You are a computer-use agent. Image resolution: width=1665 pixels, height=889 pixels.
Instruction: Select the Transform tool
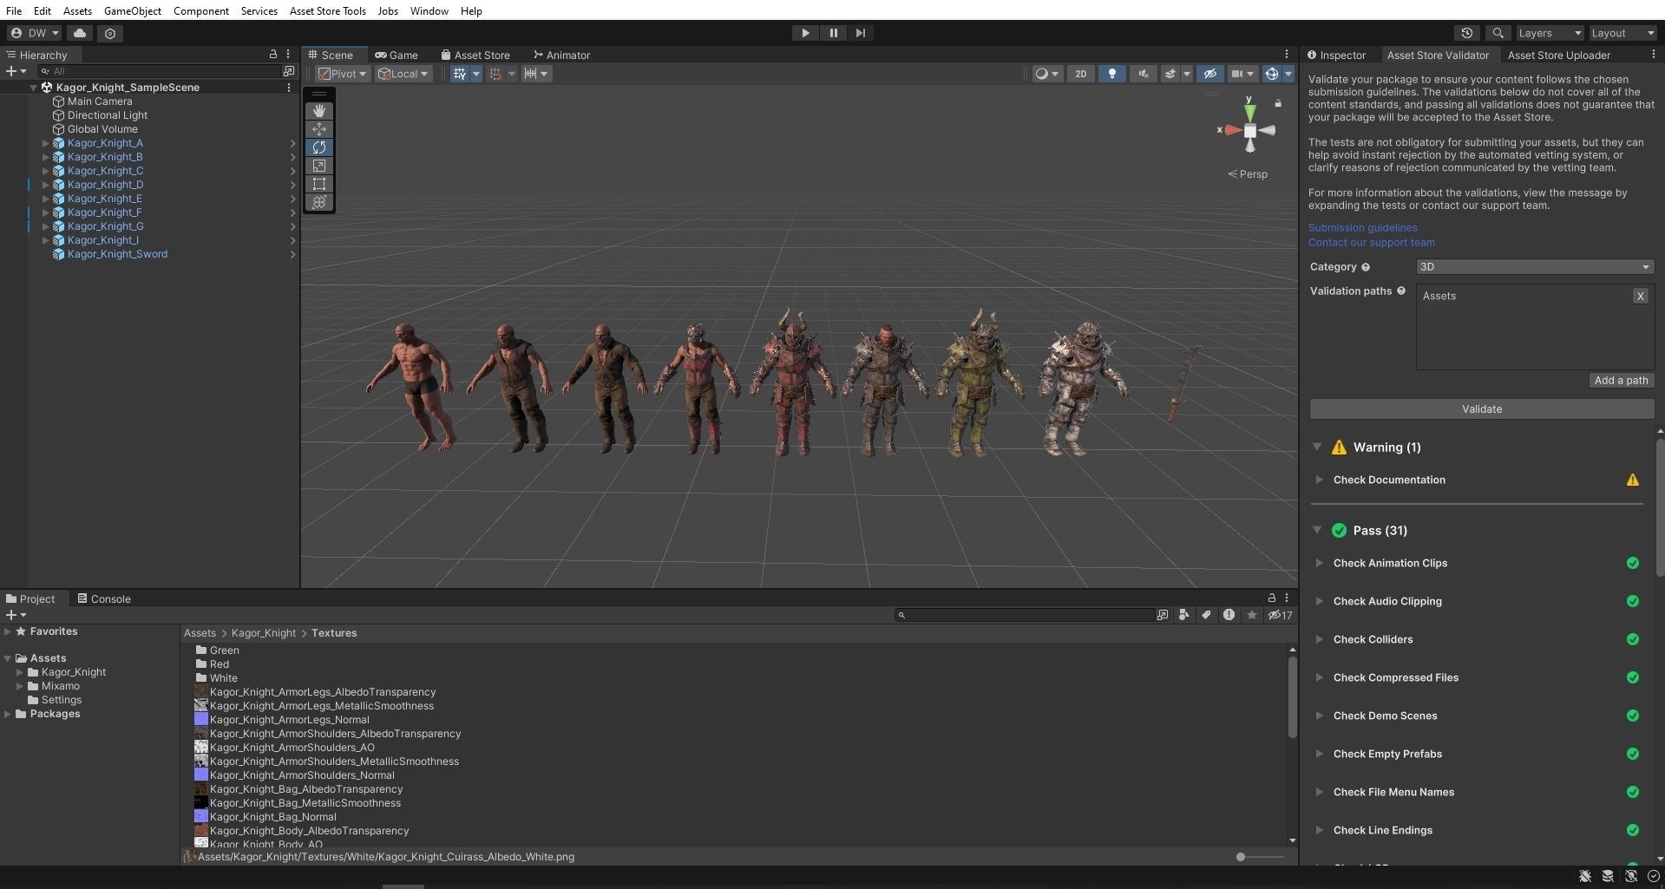click(319, 202)
